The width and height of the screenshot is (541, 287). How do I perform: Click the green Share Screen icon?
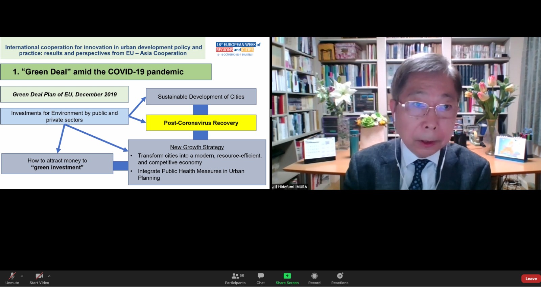click(287, 276)
